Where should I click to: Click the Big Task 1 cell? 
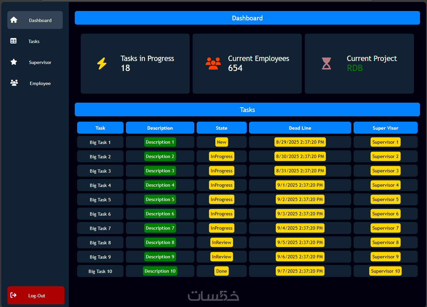pyautogui.click(x=100, y=142)
